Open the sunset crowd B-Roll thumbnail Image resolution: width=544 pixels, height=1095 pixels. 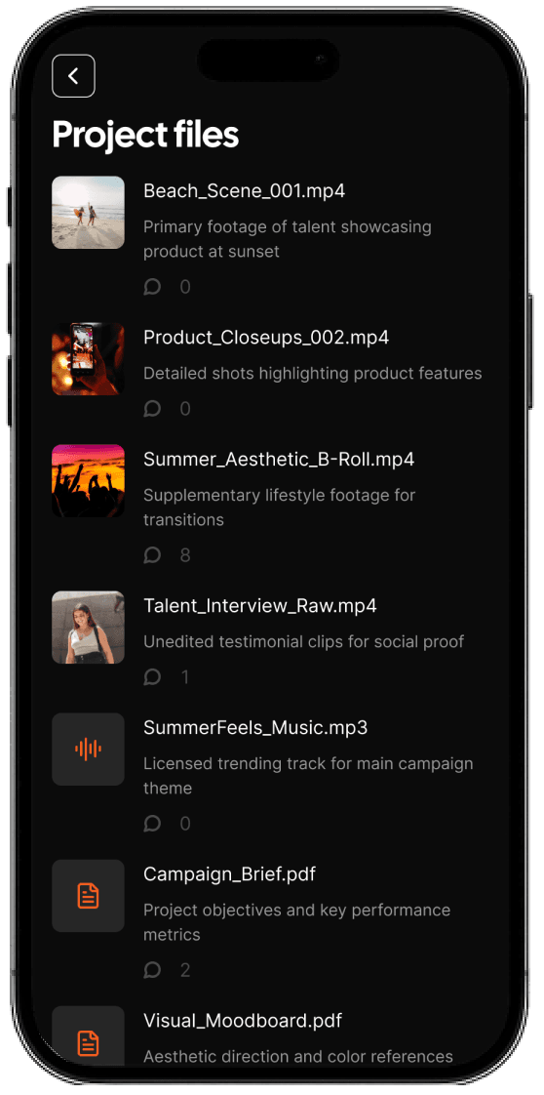[89, 480]
